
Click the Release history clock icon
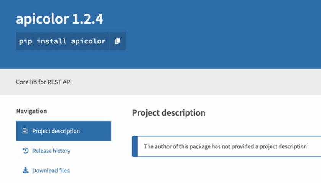click(25, 151)
